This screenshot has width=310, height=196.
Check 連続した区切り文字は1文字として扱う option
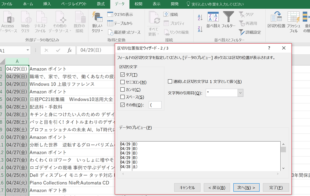(x=170, y=82)
